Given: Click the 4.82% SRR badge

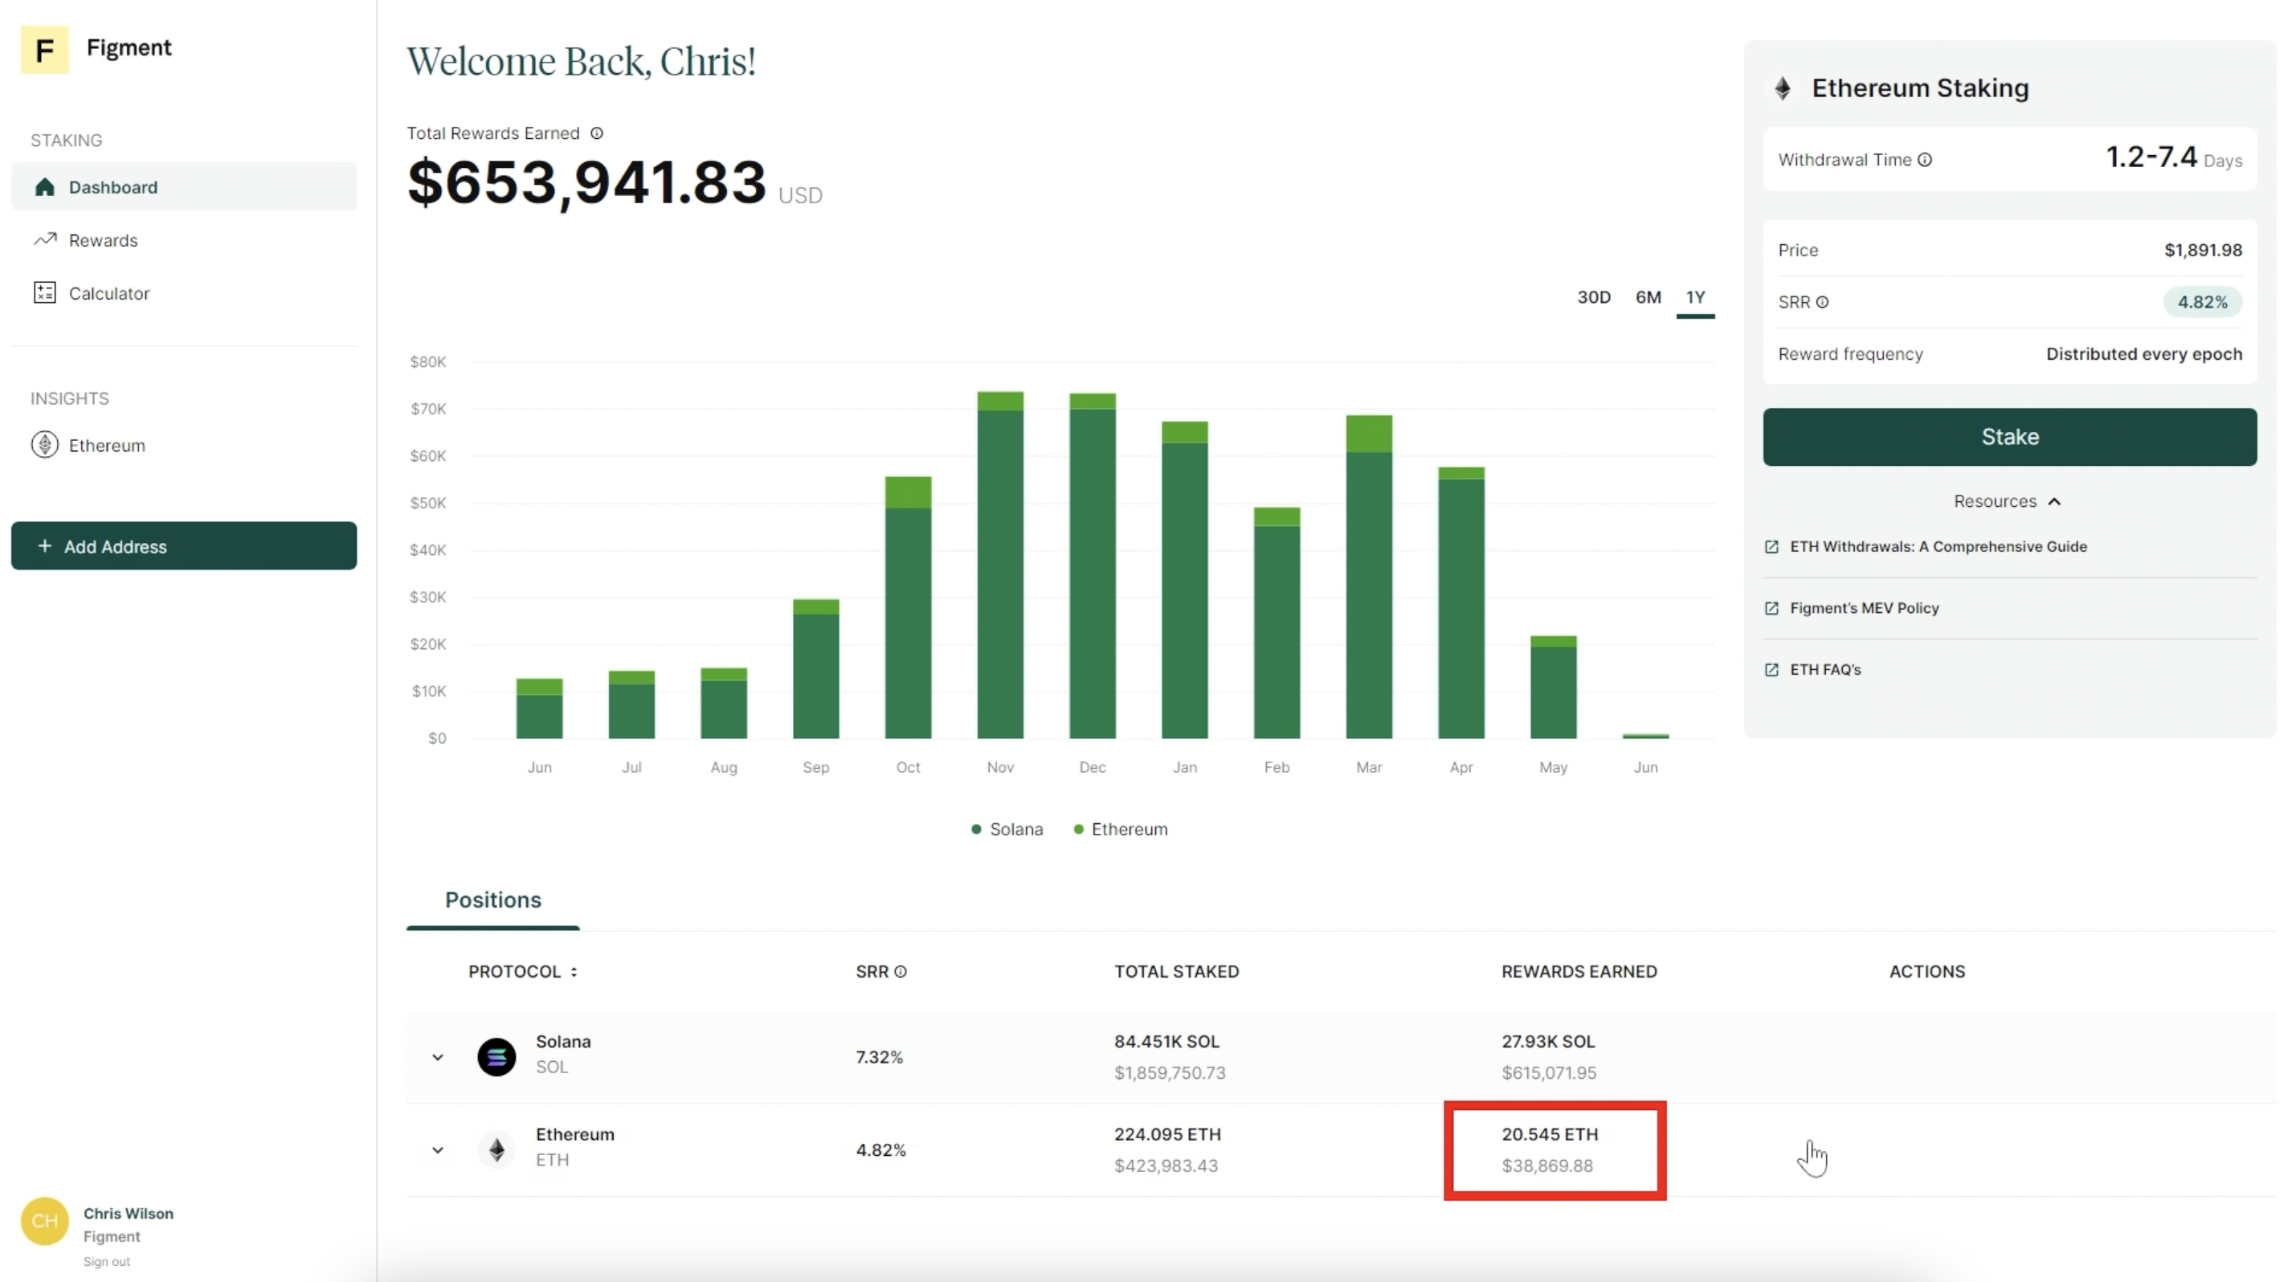Looking at the screenshot, I should click(x=2201, y=303).
